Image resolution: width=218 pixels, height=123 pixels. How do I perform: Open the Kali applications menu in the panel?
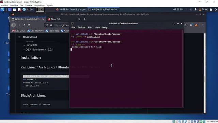coord(2,9)
